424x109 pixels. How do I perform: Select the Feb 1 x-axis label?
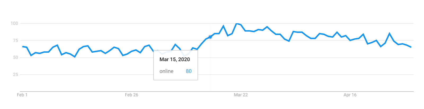pyautogui.click(x=22, y=95)
